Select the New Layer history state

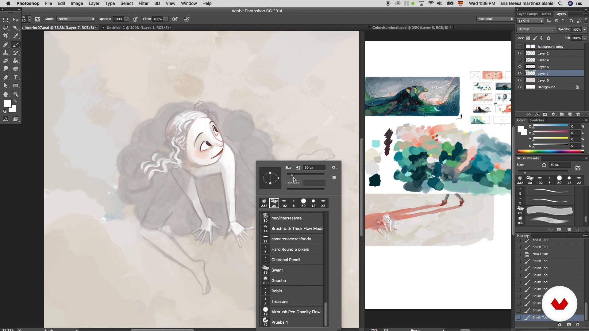pyautogui.click(x=549, y=254)
